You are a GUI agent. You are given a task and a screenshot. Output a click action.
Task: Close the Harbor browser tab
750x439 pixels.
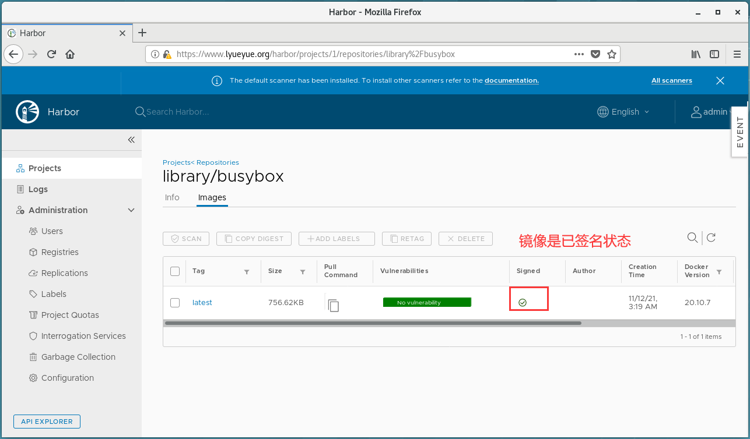(x=122, y=33)
